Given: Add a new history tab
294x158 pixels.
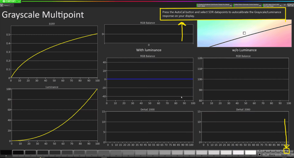Looking at the screenshot, I should point(12,5).
